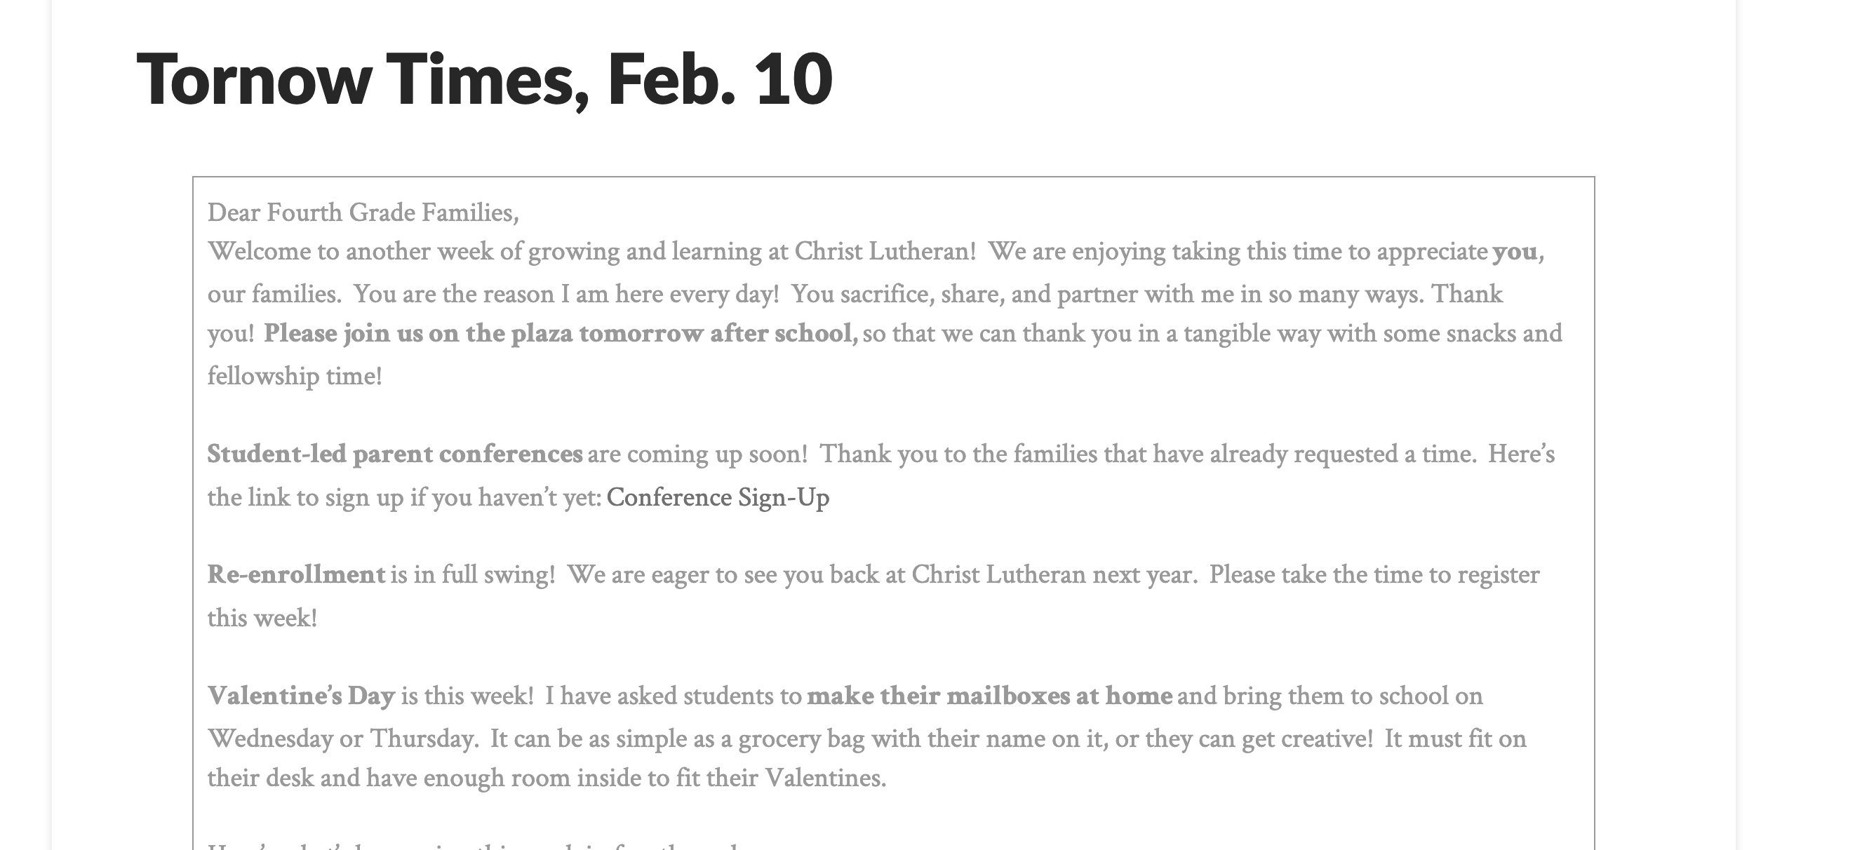
Task: Click the bold Valentine's Day text
Action: 301,696
